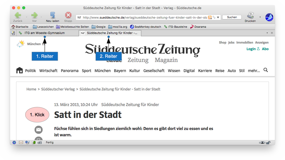Image resolution: width=285 pixels, height=160 pixels.
Task: Open the Kultur section
Action: pyautogui.click(x=135, y=71)
